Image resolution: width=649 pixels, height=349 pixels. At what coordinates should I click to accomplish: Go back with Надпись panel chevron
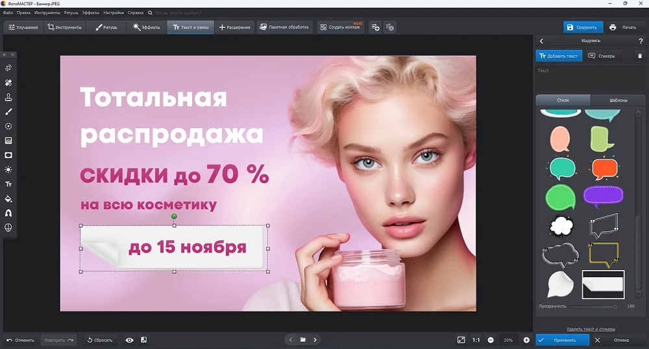(x=541, y=41)
